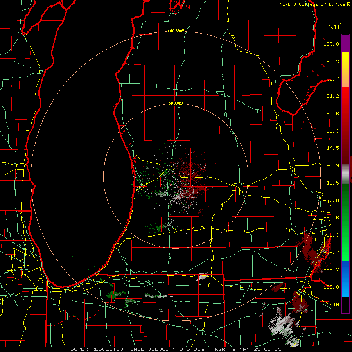Click the VEL legend title
Screen dimensions: 352x352
pyautogui.click(x=343, y=23)
